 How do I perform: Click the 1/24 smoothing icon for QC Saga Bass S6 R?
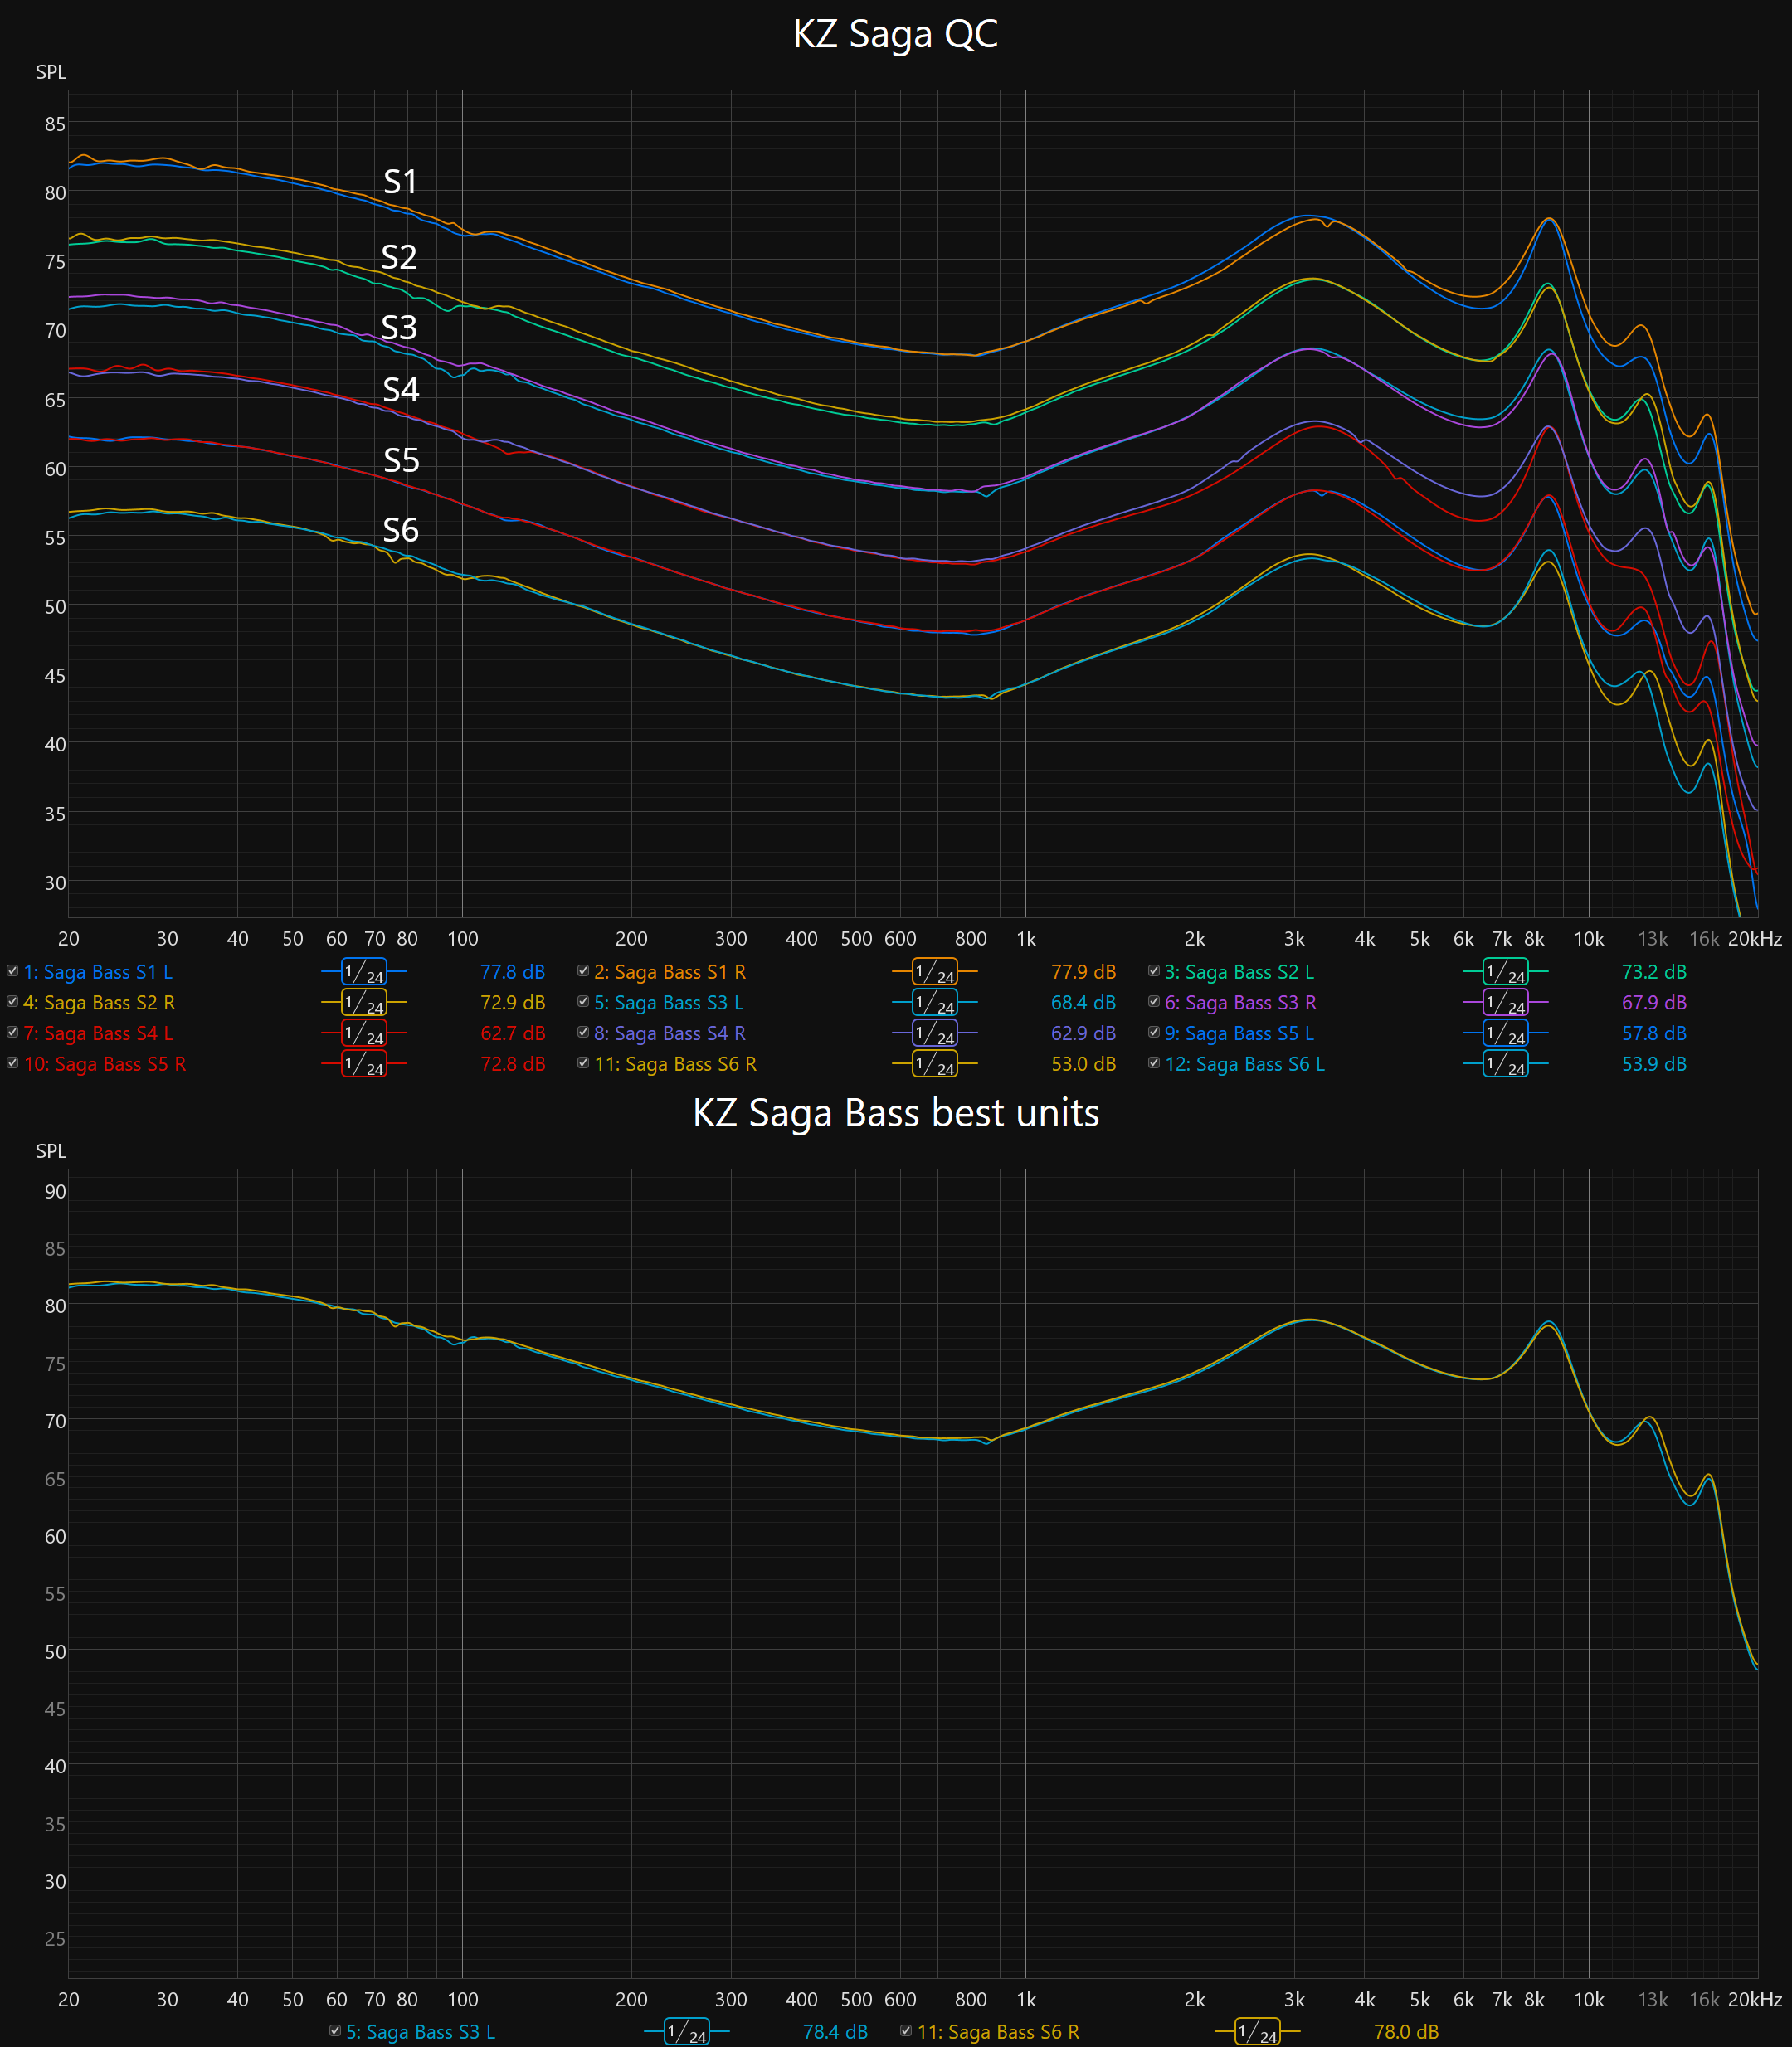point(935,1064)
